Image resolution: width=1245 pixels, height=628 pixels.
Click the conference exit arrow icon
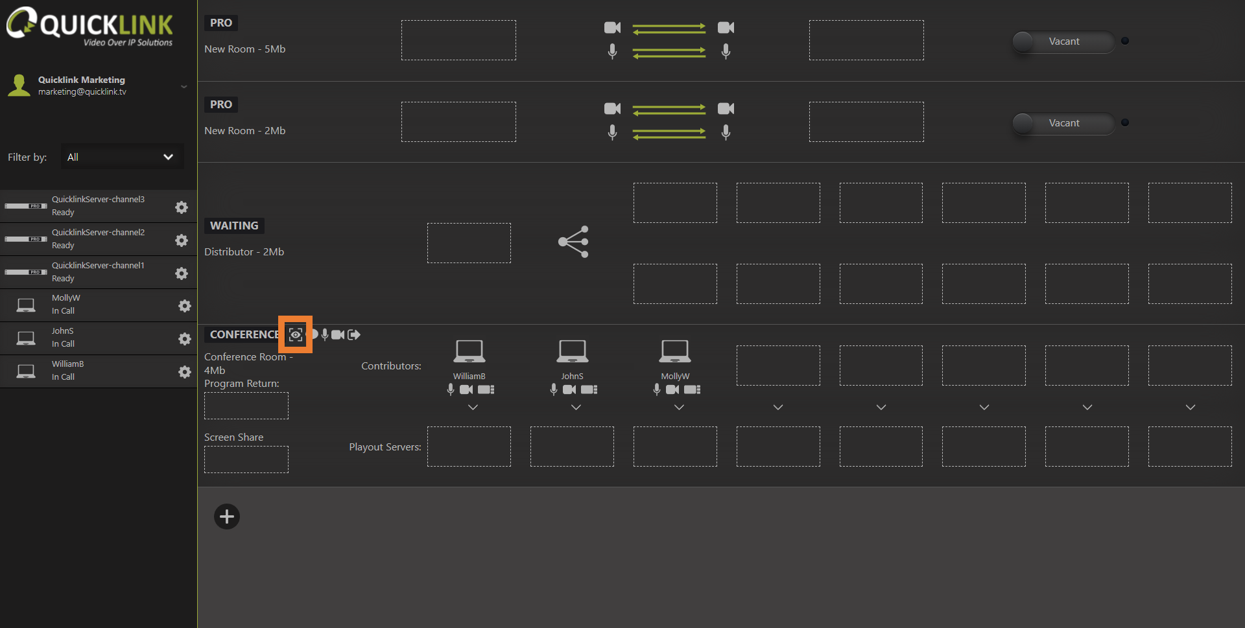pos(354,334)
